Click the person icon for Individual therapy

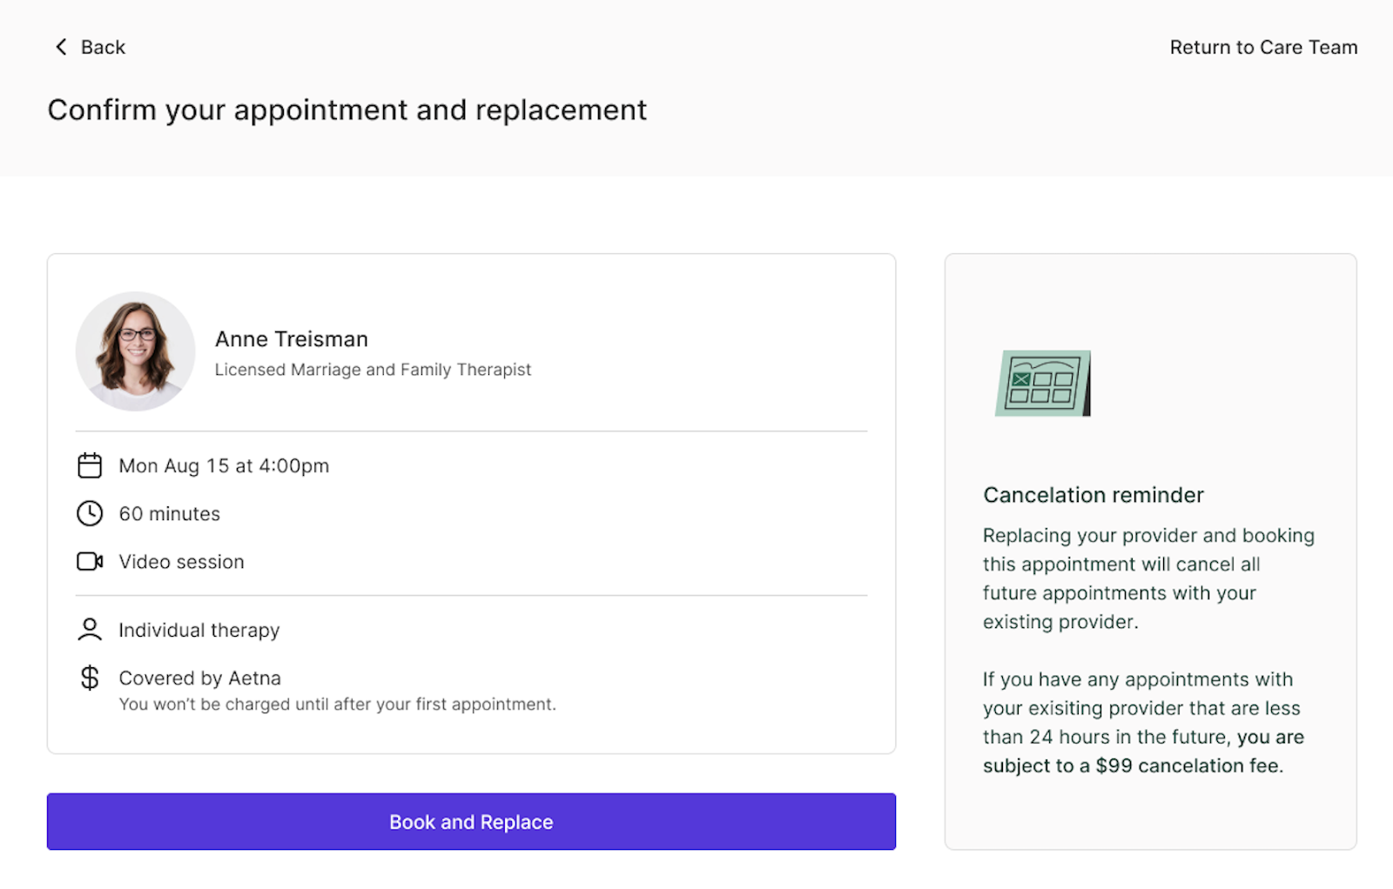pos(90,629)
